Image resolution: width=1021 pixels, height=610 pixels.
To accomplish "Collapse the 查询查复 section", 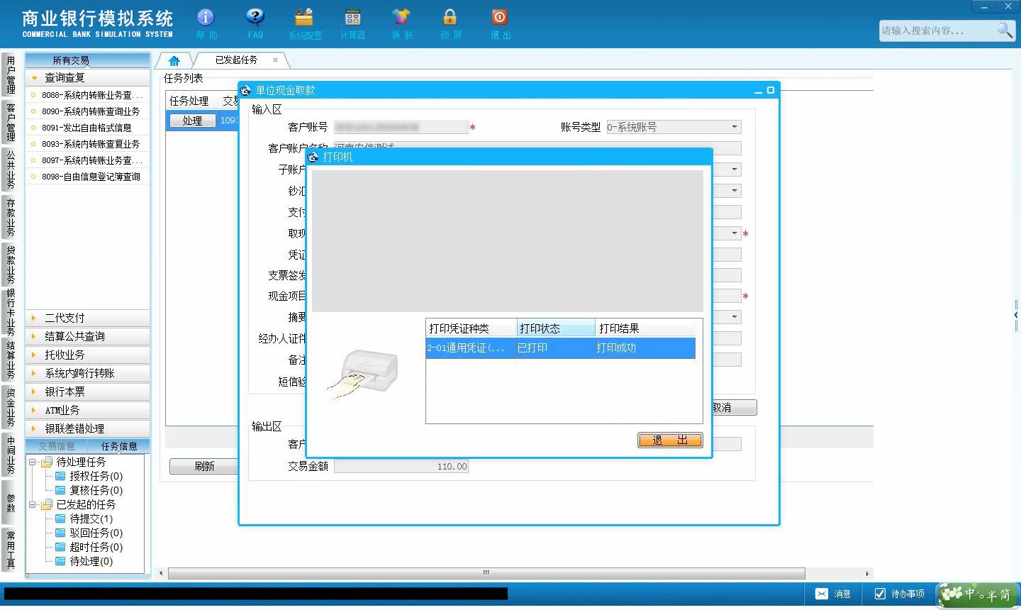I will (88, 77).
